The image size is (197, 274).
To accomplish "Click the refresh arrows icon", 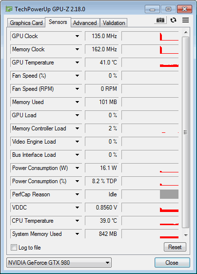I will [x=173, y=21].
